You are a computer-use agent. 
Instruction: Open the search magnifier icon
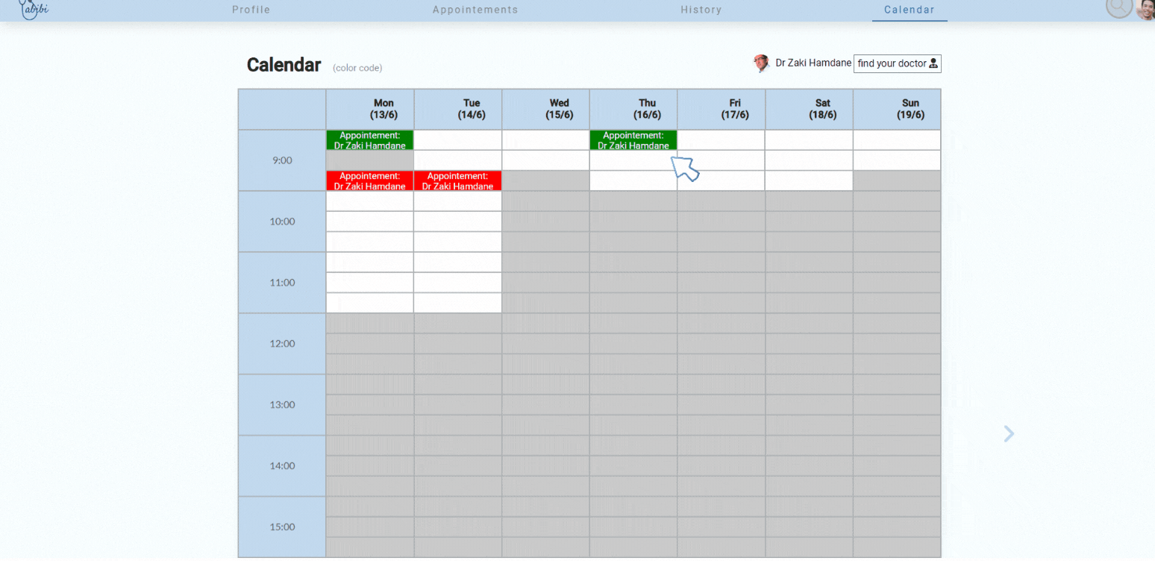point(1118,7)
